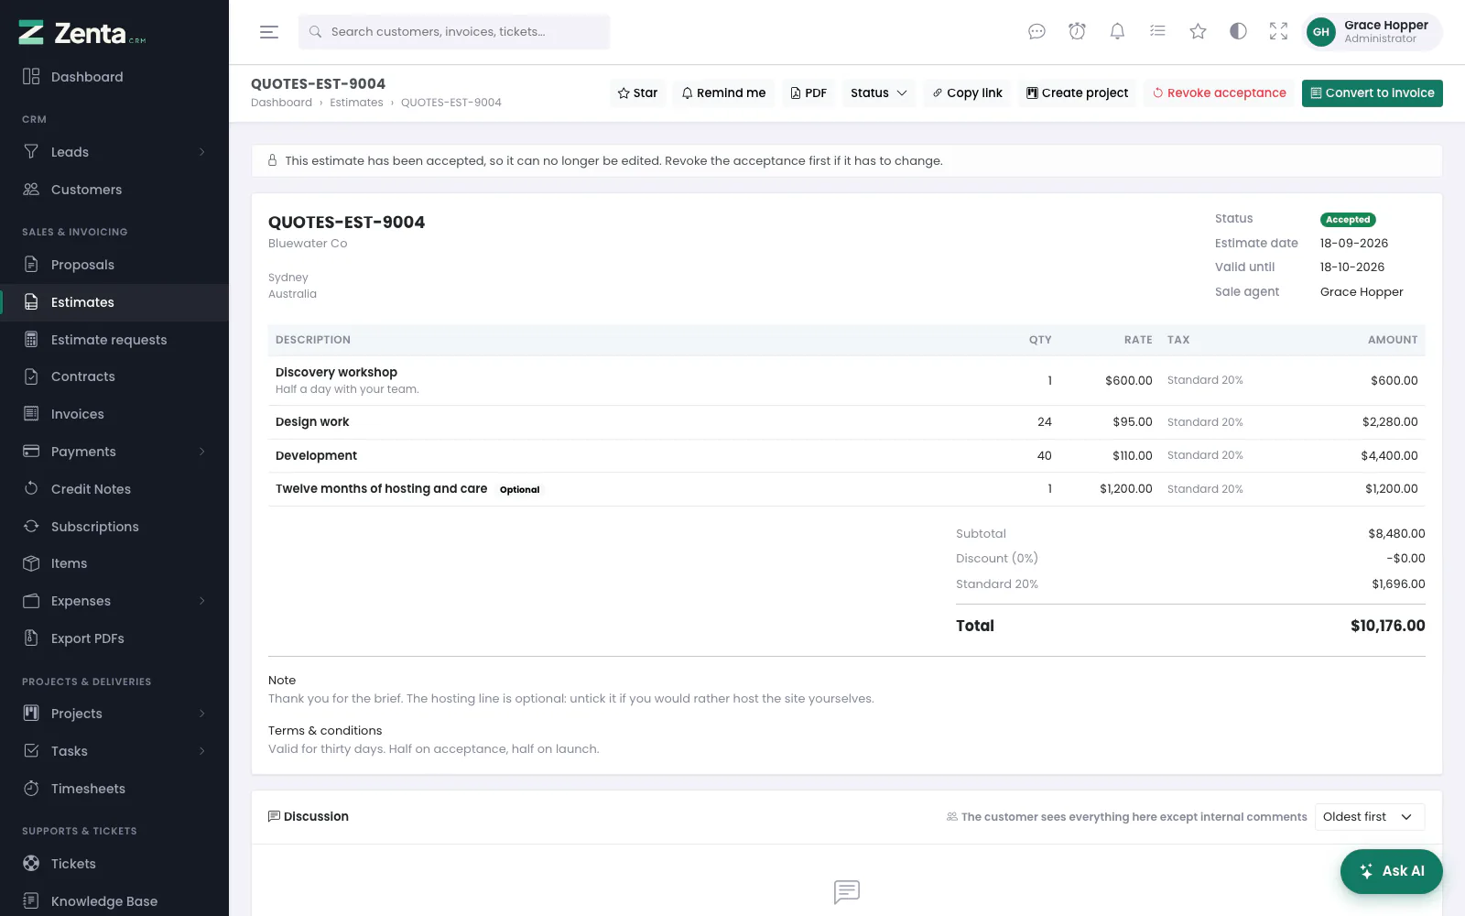Toggle dark mode with the contrast icon

click(x=1238, y=31)
